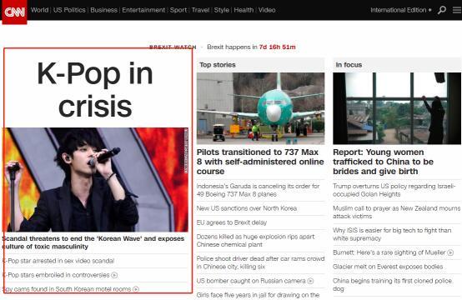Play video icon beside K-Pop stars embroiled
462x300 pixels.
tap(114, 275)
